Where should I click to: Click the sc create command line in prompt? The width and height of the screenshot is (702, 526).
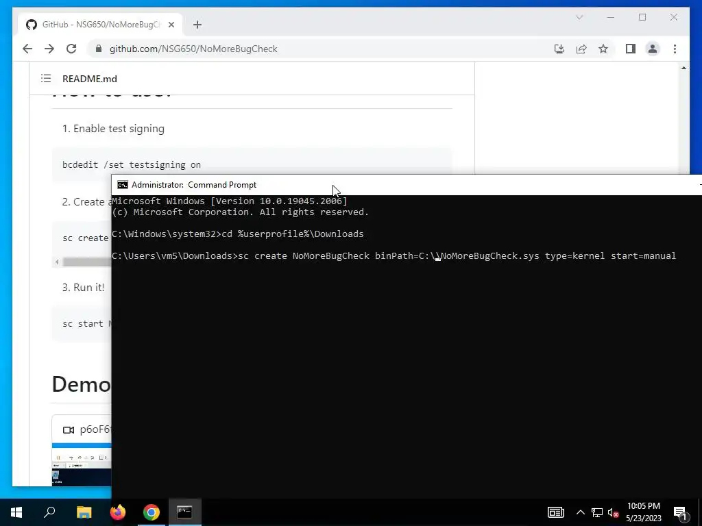(x=394, y=256)
